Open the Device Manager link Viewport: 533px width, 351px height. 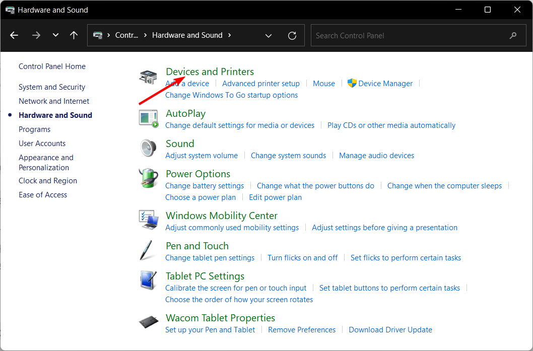point(385,84)
